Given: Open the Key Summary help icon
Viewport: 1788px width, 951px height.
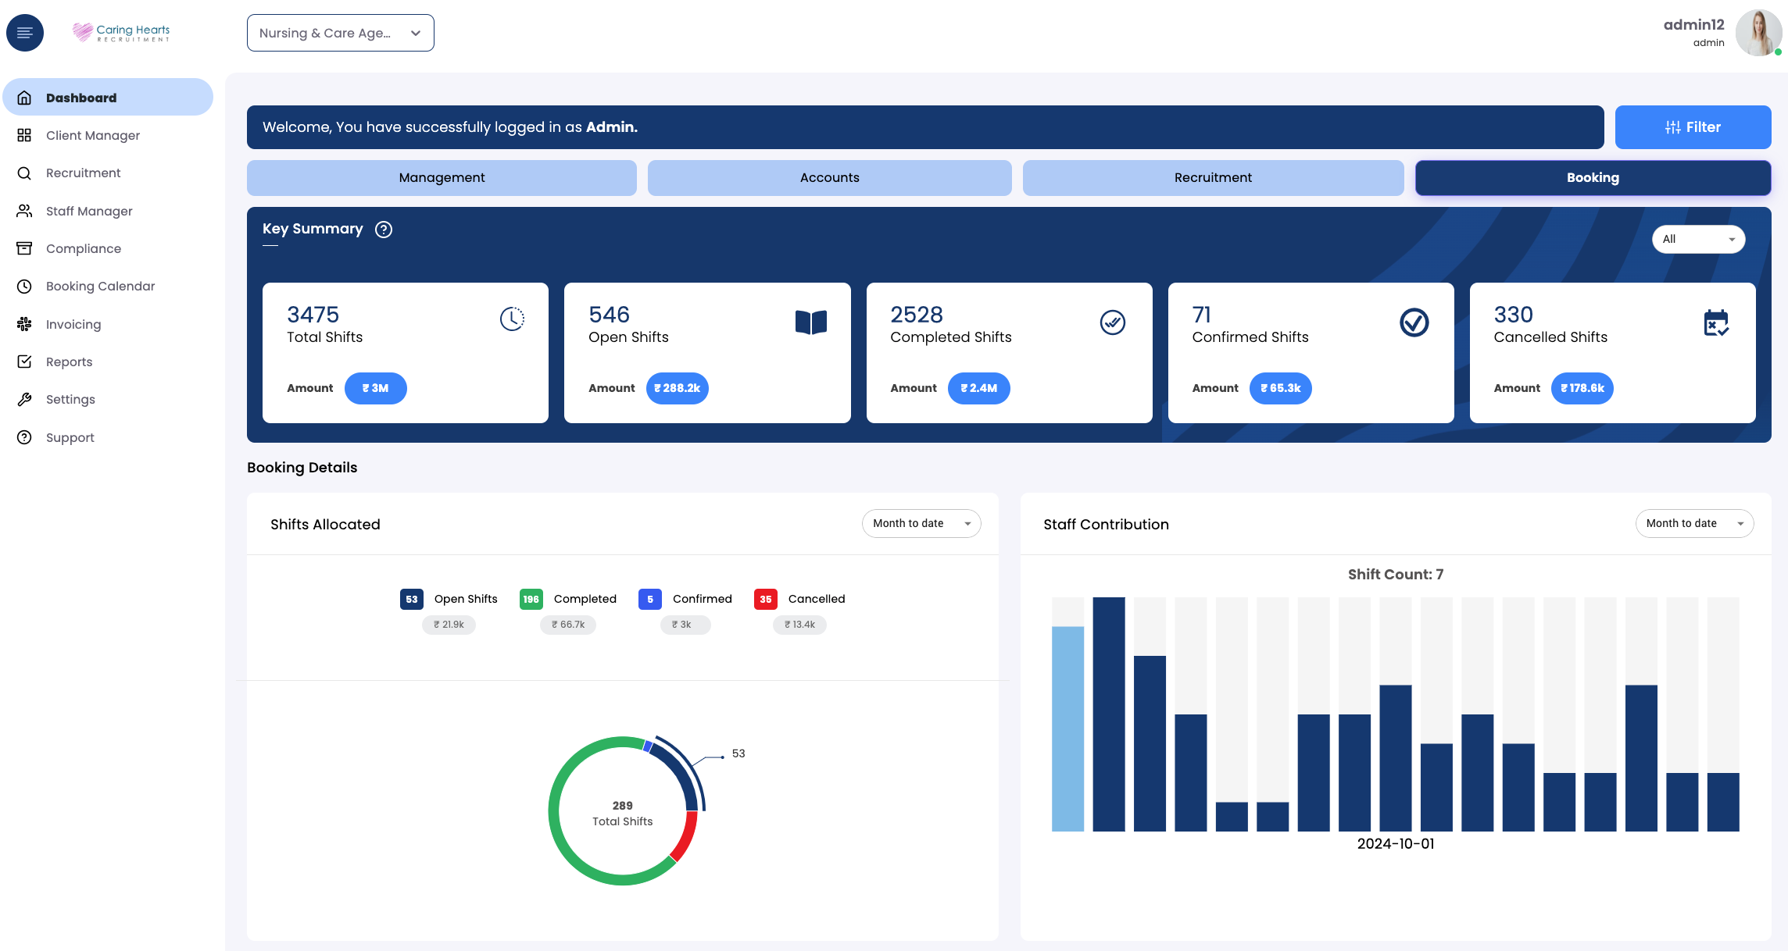Looking at the screenshot, I should (383, 229).
